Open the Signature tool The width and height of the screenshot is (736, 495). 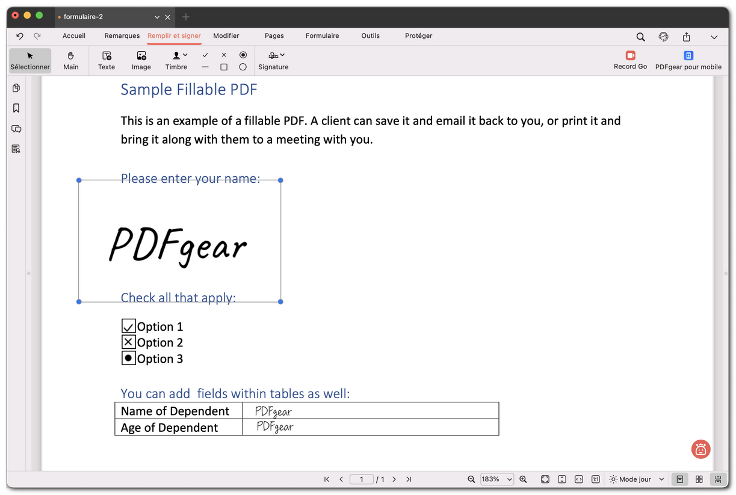pyautogui.click(x=273, y=60)
